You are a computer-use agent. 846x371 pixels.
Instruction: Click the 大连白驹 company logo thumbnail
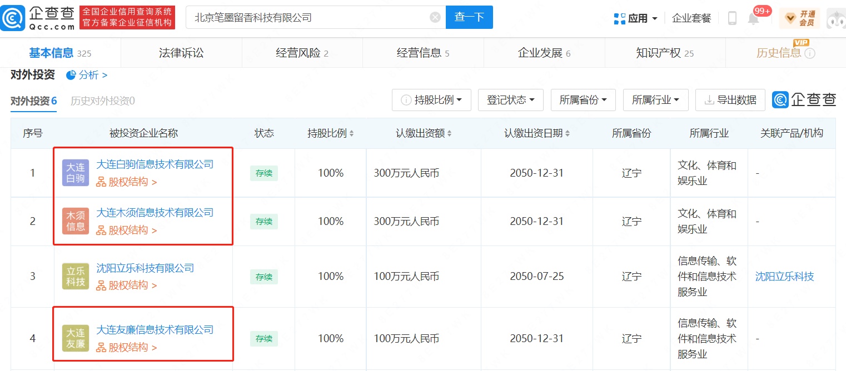76,173
